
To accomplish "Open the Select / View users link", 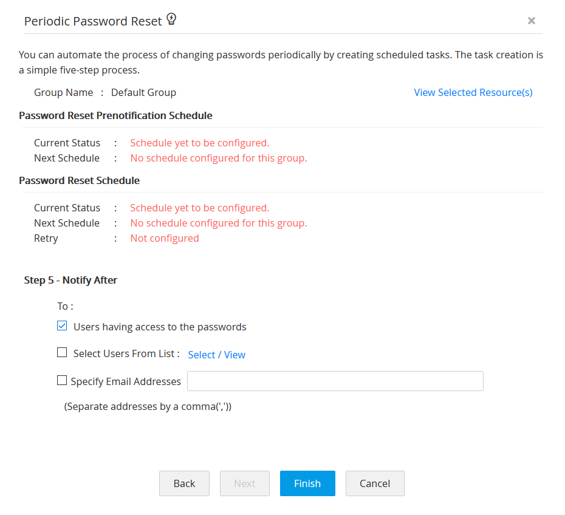I will click(216, 355).
